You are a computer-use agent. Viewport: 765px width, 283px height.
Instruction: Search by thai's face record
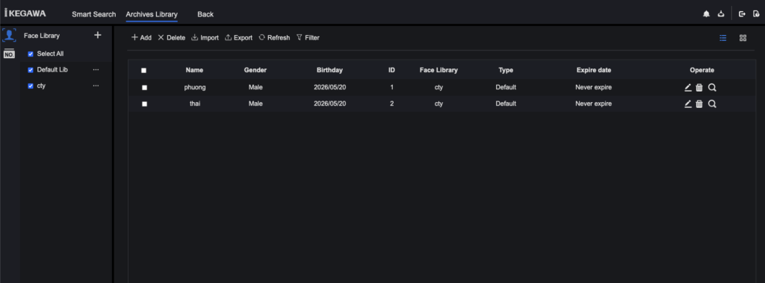(712, 104)
